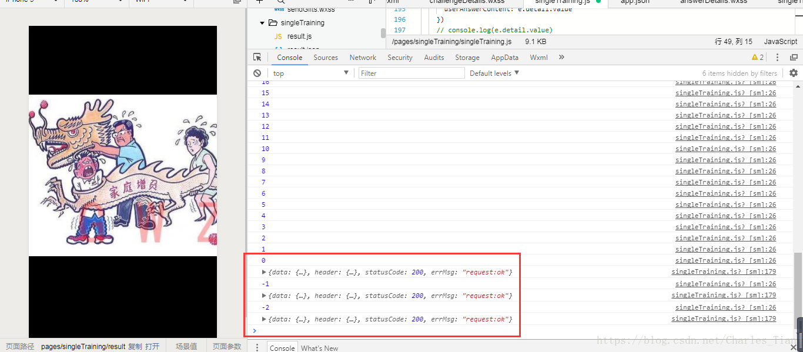Click 打开 next to page path
The width and height of the screenshot is (803, 352).
coord(152,347)
